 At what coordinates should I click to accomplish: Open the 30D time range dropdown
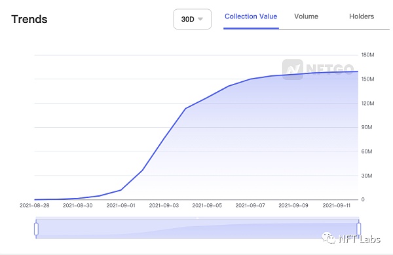[192, 19]
